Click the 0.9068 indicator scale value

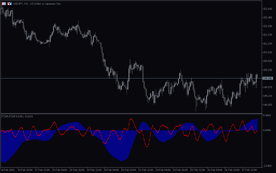click(267, 116)
